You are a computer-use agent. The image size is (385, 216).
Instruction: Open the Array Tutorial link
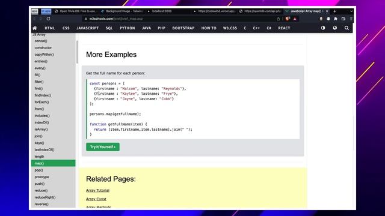[97, 190]
